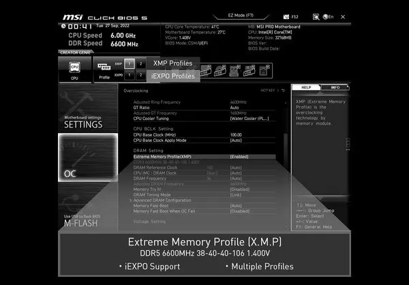Click the help panel side grip handle
409x285 pixels.
point(348,145)
